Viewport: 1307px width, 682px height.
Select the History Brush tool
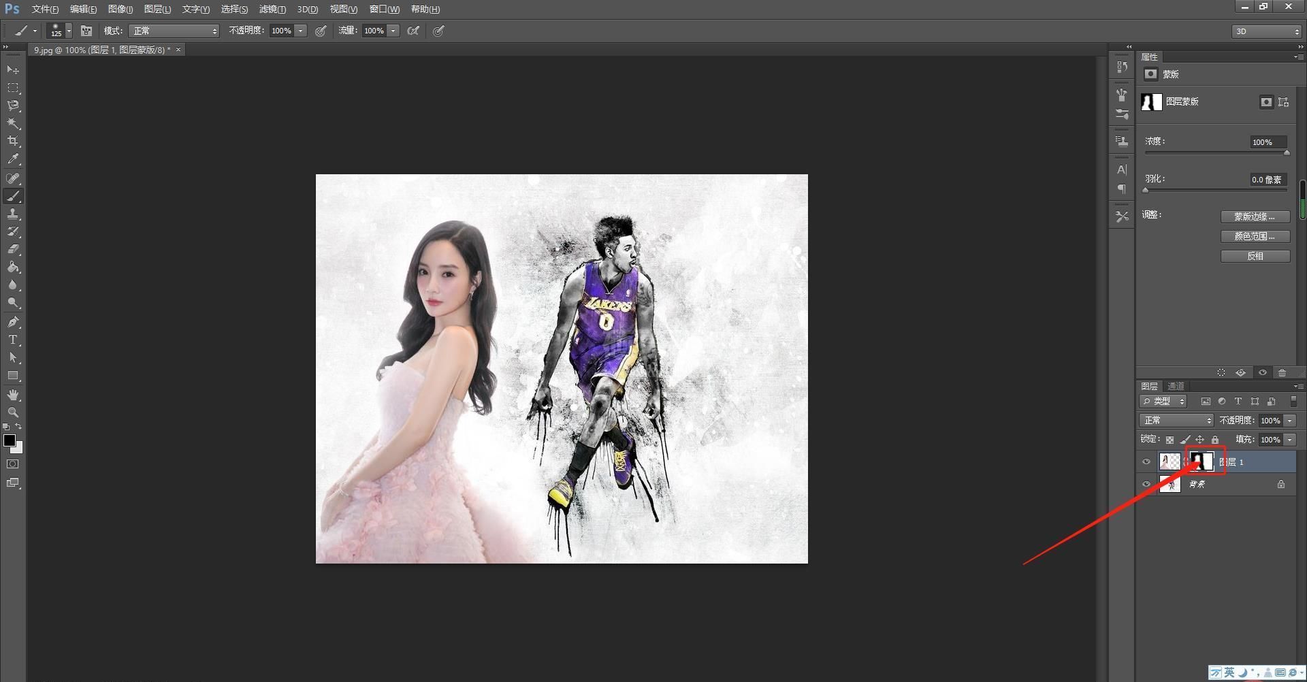point(13,231)
